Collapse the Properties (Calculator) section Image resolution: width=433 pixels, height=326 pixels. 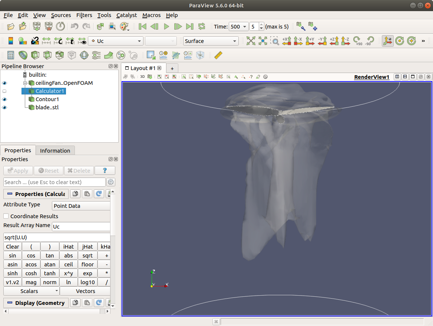[x=10, y=194]
